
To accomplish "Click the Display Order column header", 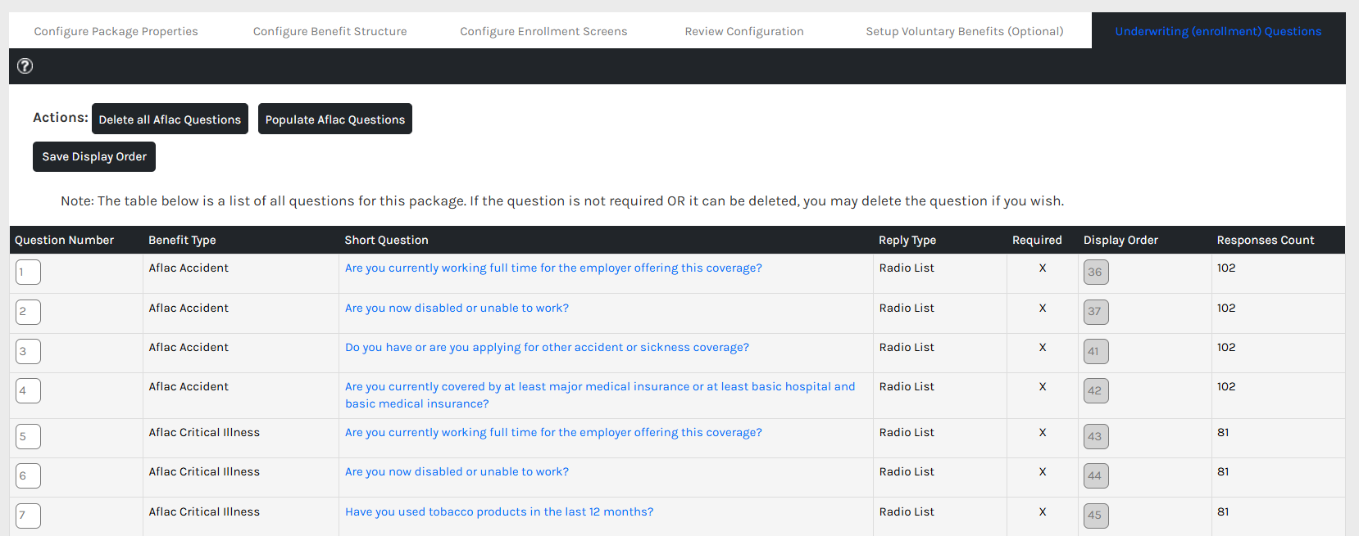I will click(1120, 241).
